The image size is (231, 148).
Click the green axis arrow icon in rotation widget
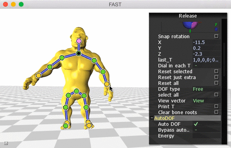pos(216,24)
